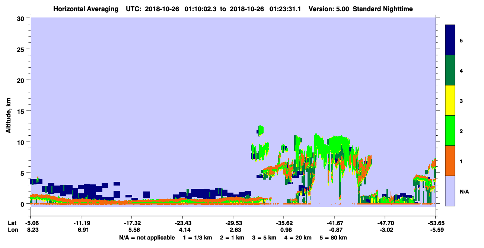Click the 'Version: 5.00' text
This screenshot has width=484, height=248.
click(329, 9)
